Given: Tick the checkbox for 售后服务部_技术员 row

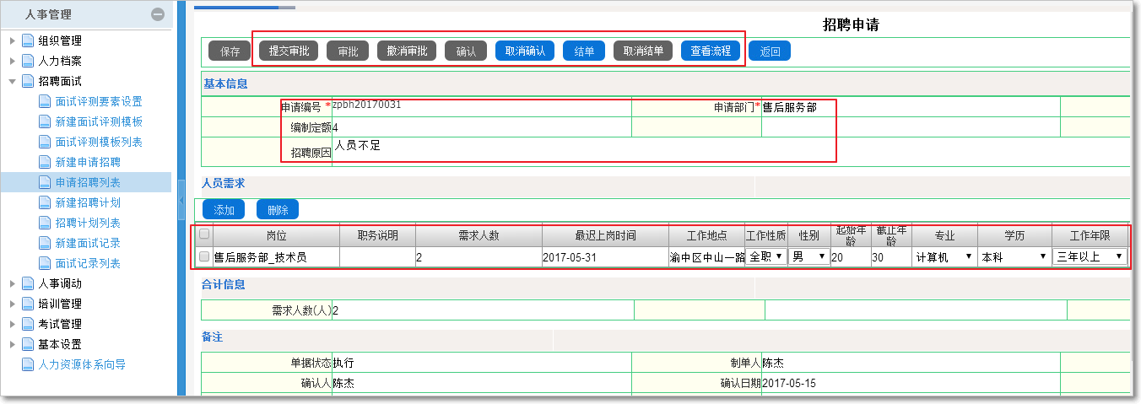Looking at the screenshot, I should [204, 256].
